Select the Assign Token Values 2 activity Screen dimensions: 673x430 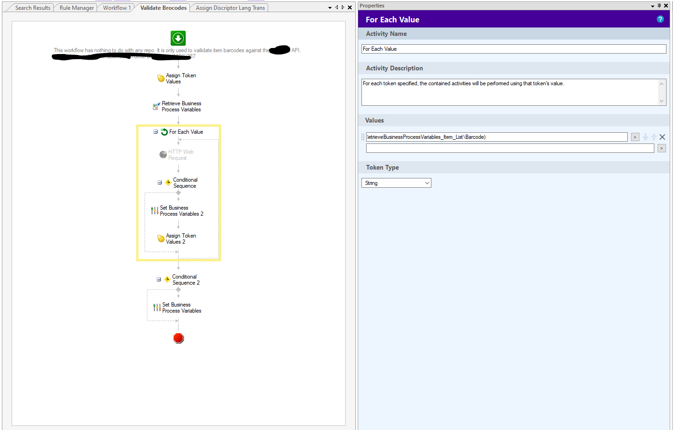coord(177,239)
